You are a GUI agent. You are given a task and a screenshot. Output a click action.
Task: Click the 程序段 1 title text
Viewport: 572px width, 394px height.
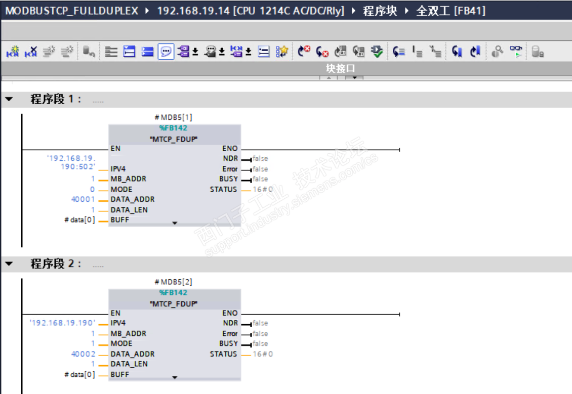[x=56, y=99]
